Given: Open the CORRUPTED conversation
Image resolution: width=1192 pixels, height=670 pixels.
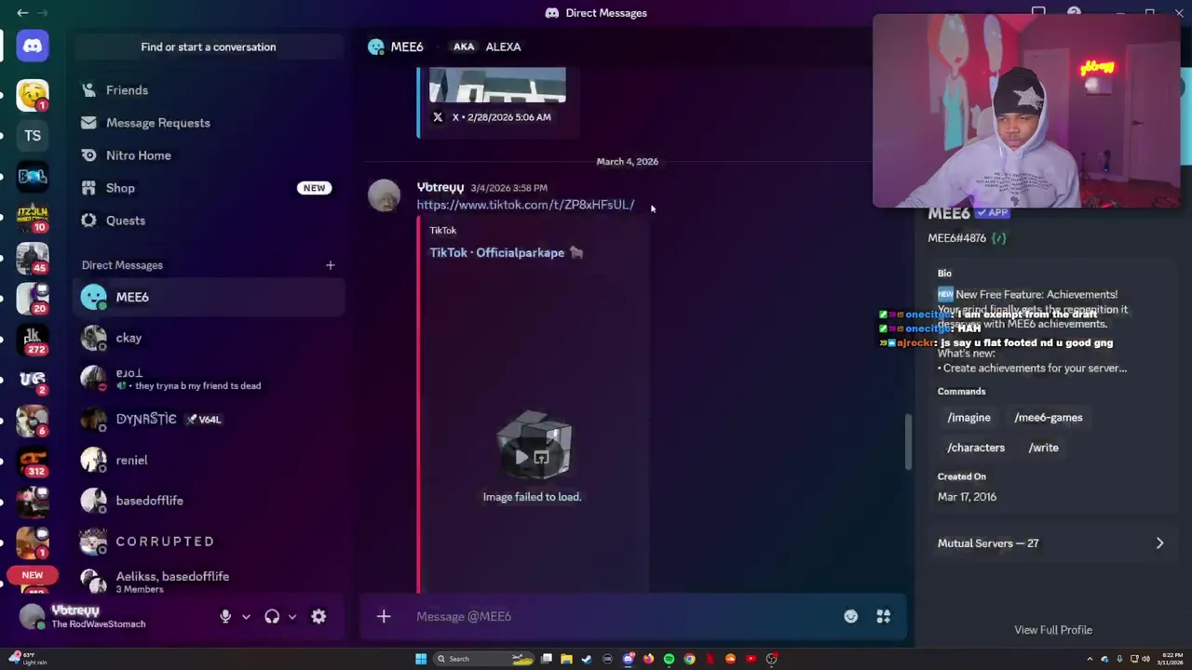Looking at the screenshot, I should click(209, 542).
